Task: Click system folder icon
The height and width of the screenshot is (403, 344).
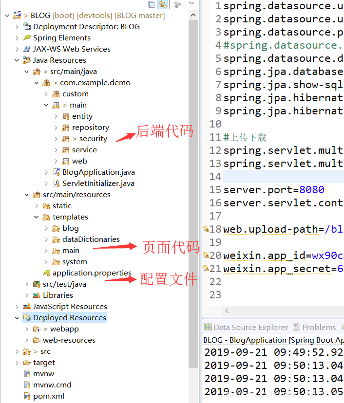Action: (x=56, y=262)
